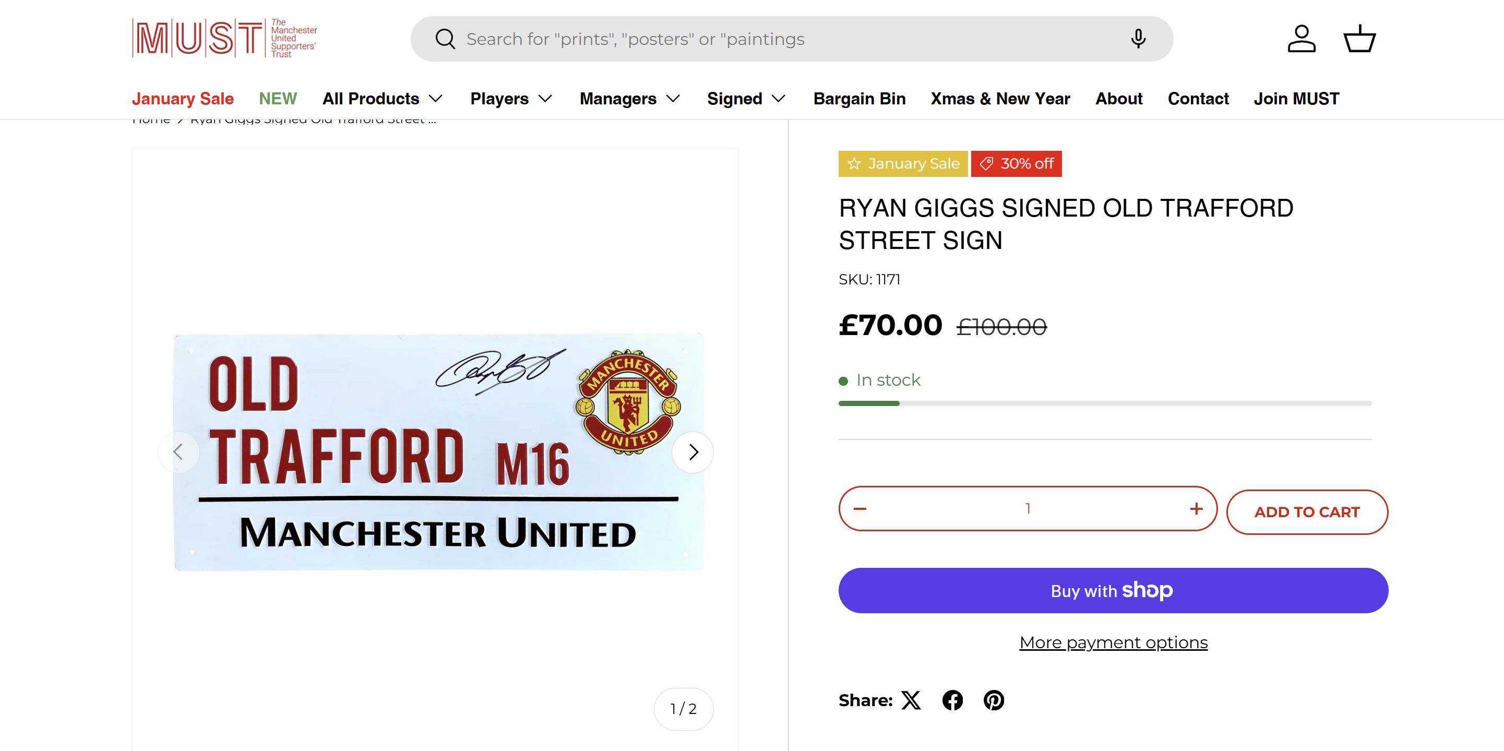Viewport: 1504px width, 751px height.
Task: Share product on X (Twitter)
Action: [911, 700]
